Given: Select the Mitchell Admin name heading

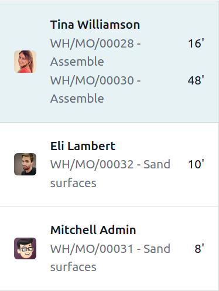Looking at the screenshot, I should tap(93, 230).
